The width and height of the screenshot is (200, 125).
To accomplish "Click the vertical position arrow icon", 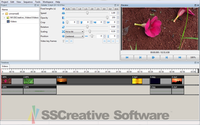I will pyautogui.click(x=108, y=36).
